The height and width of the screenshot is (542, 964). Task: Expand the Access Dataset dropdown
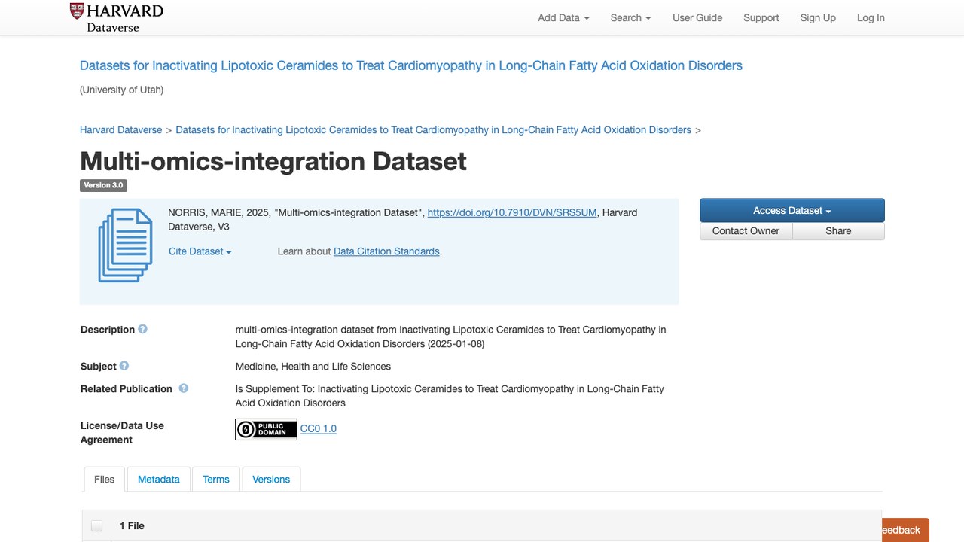tap(792, 211)
